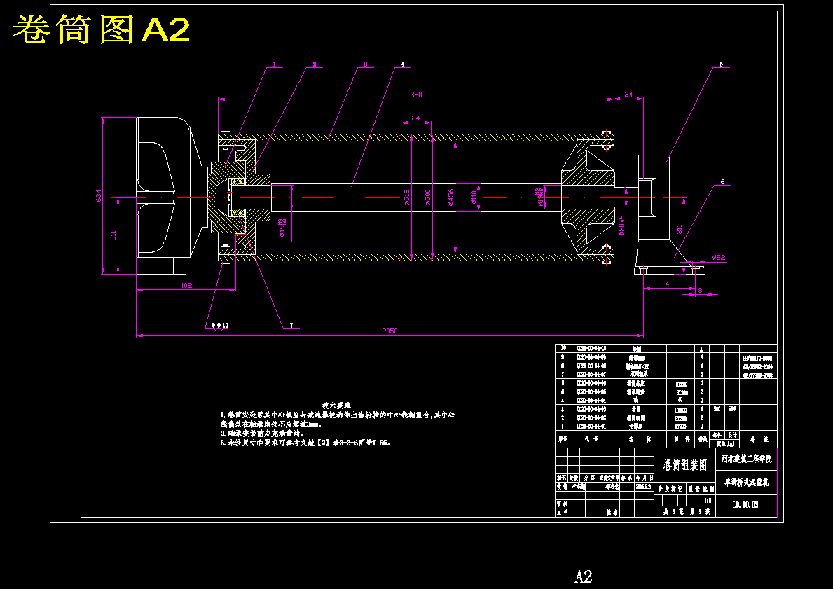Click material 45 in parts list row 4
This screenshot has height=589, width=833.
[681, 400]
